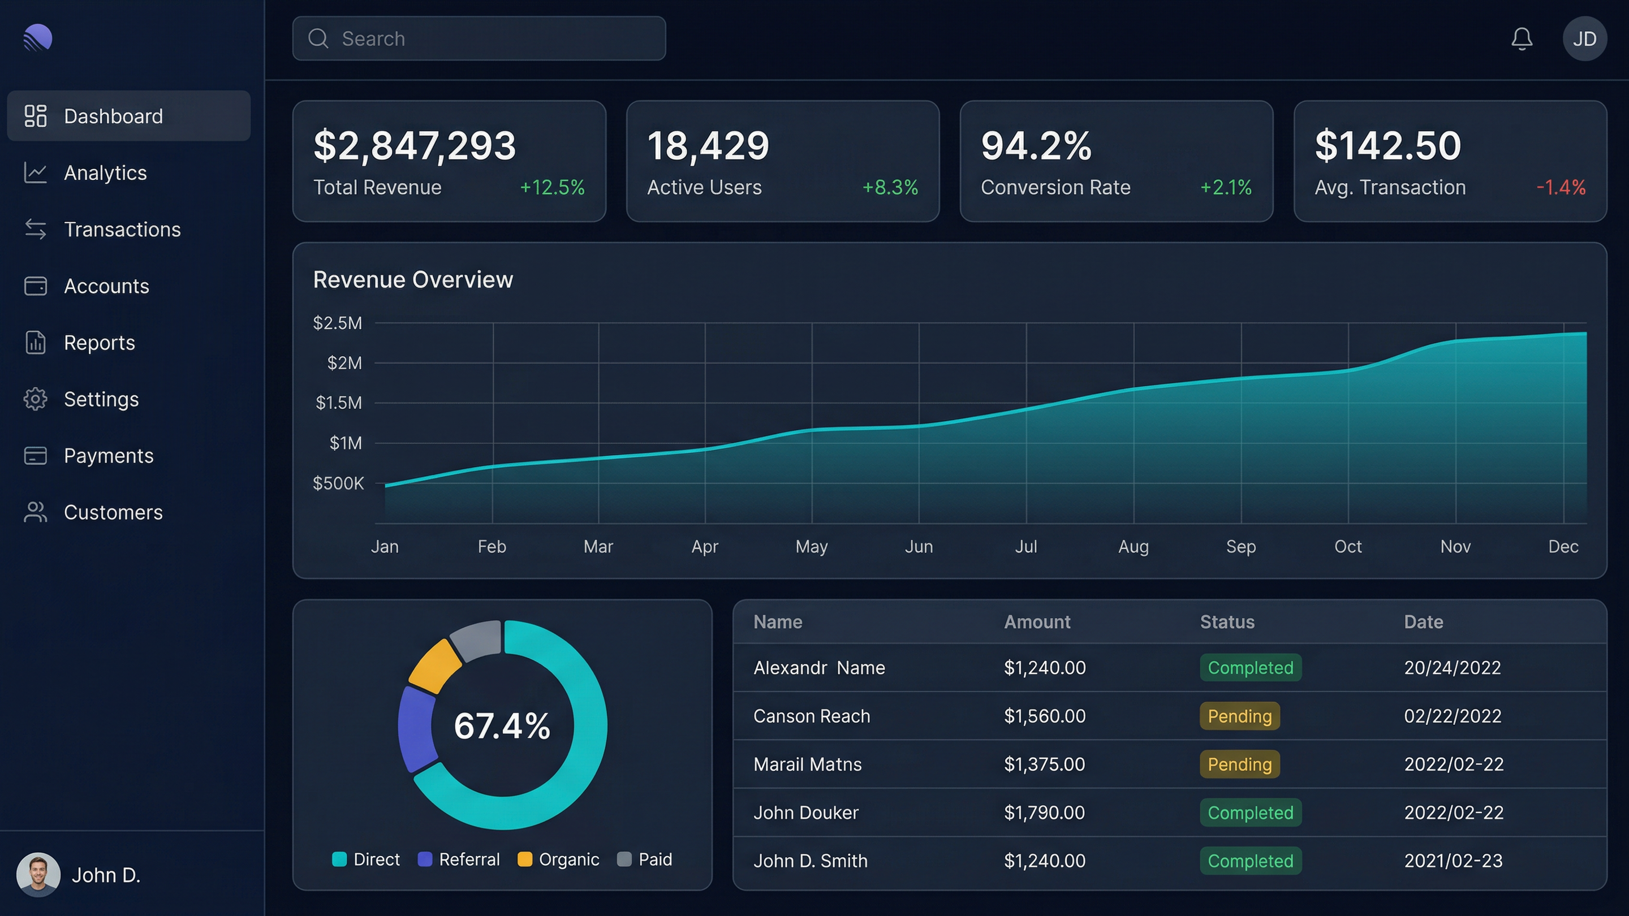Click the 18,429 active users value

coord(708,145)
